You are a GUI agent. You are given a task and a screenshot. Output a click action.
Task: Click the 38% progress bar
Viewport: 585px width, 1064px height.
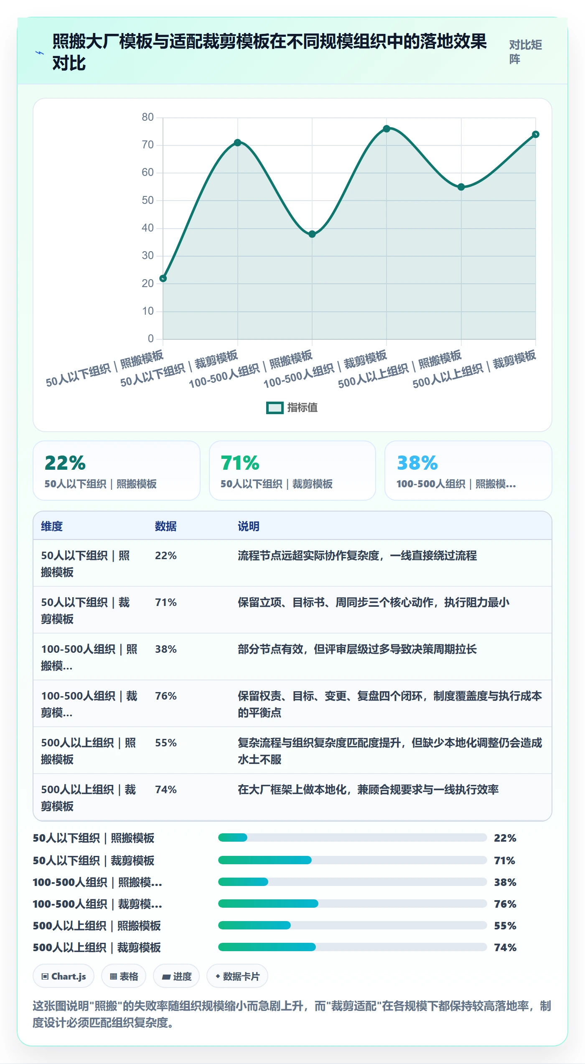click(x=352, y=882)
